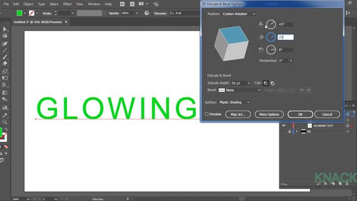Open the stroke weight dropdown

73,13
